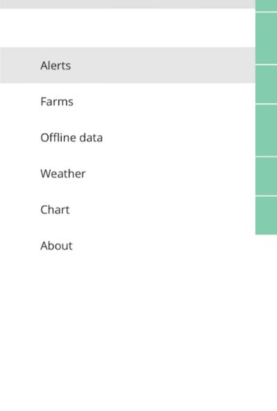
Task: Click blank white header above Alerts
Action: point(128,28)
